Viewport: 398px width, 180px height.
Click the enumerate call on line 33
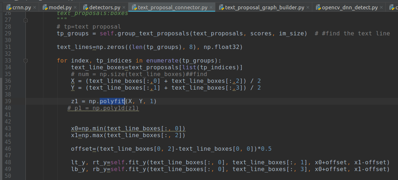tap(162, 61)
